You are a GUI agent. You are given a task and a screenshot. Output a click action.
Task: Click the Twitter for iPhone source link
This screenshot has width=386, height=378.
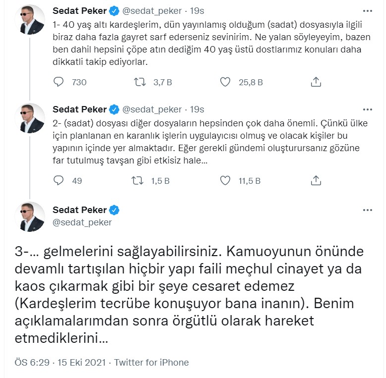pos(151,363)
